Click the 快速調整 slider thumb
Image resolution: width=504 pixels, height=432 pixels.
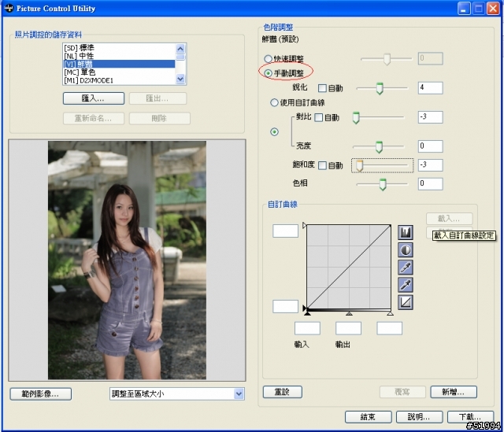387,59
